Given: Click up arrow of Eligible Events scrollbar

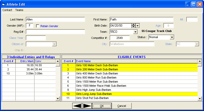Looking at the screenshot, I should coord(200,61).
